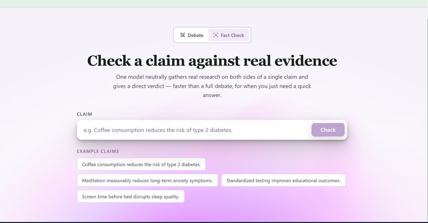Click the description paragraph under the heading

click(212, 86)
